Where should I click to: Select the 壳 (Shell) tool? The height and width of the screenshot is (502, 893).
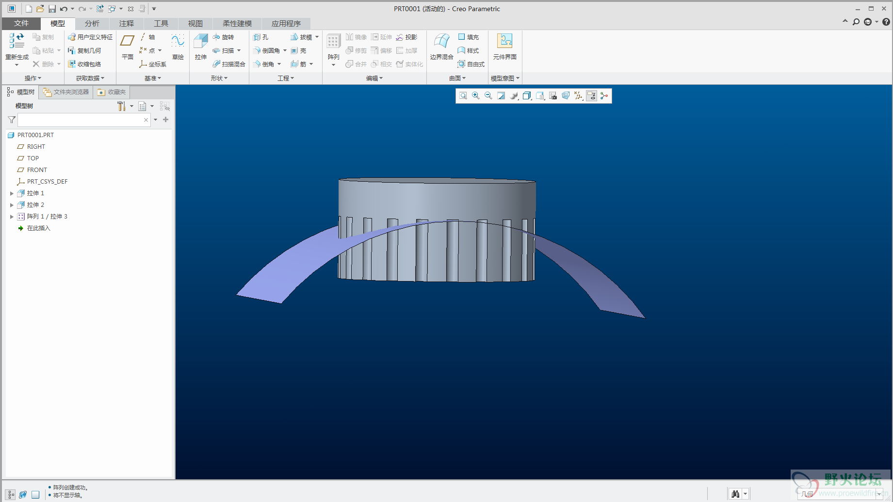pyautogui.click(x=298, y=50)
